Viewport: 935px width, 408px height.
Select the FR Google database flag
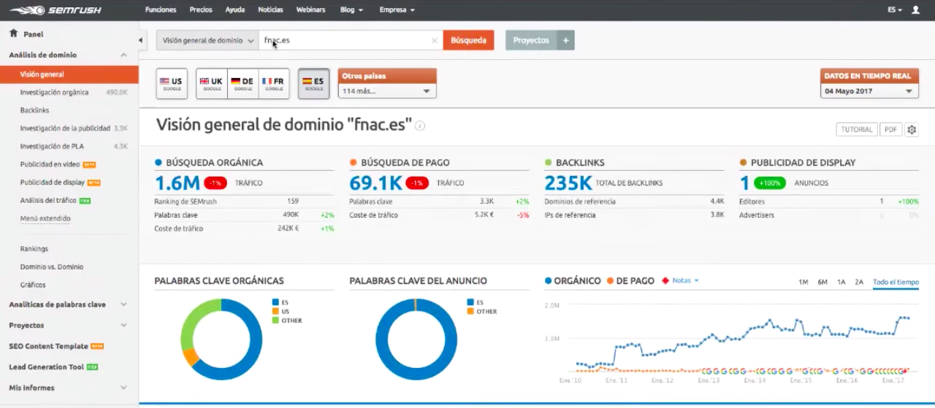pyautogui.click(x=274, y=84)
